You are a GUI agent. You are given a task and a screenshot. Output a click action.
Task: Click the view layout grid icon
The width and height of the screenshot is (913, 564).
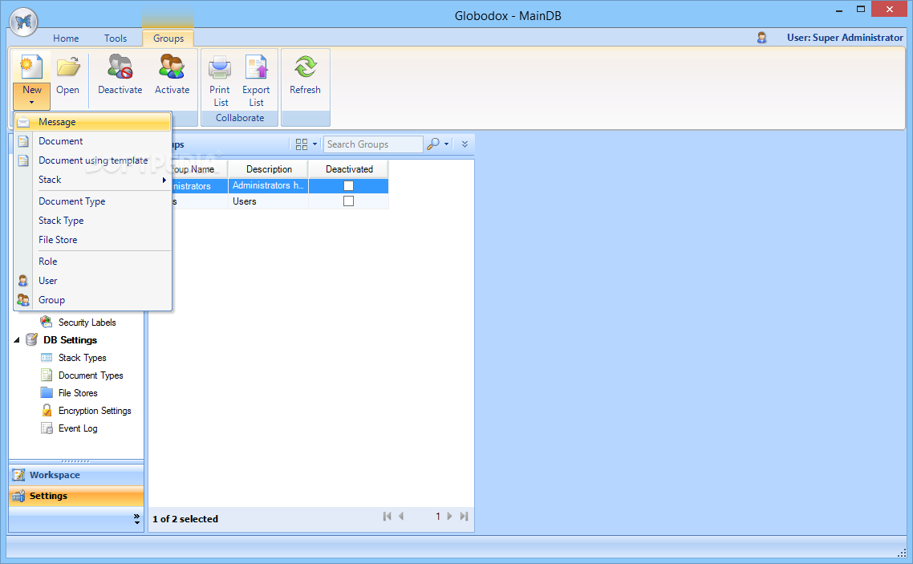tap(301, 144)
